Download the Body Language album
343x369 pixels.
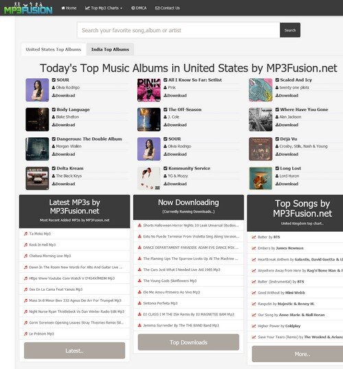click(x=64, y=125)
